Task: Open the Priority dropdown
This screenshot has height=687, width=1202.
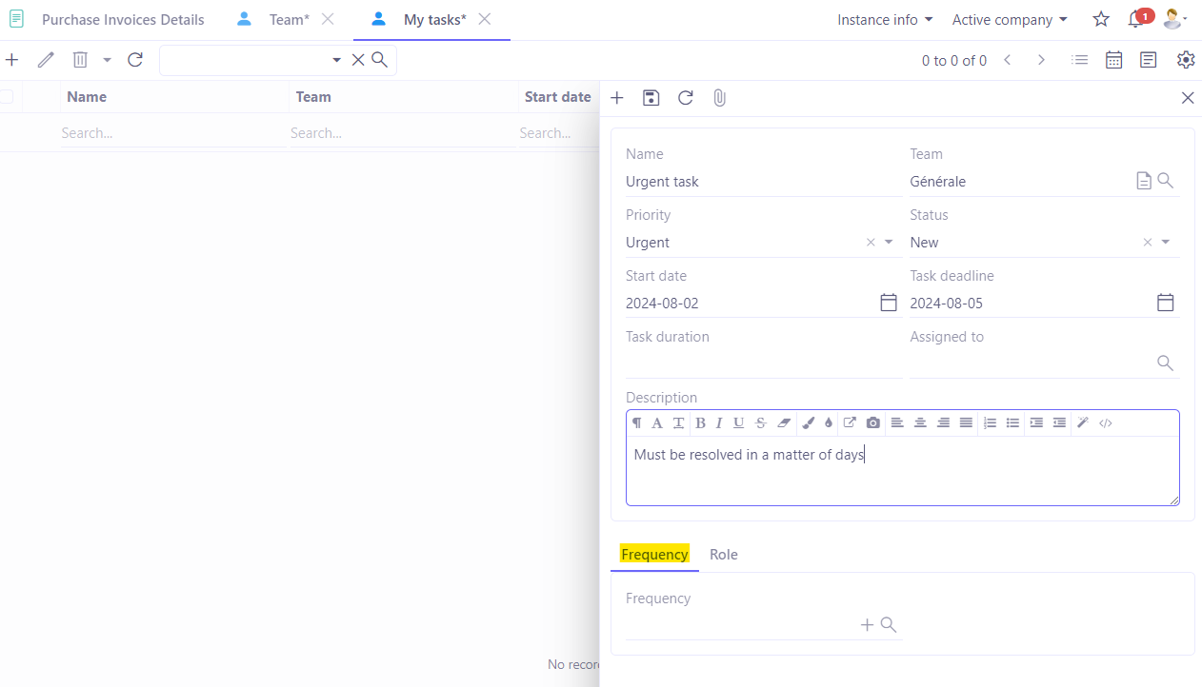Action: pyautogui.click(x=888, y=242)
